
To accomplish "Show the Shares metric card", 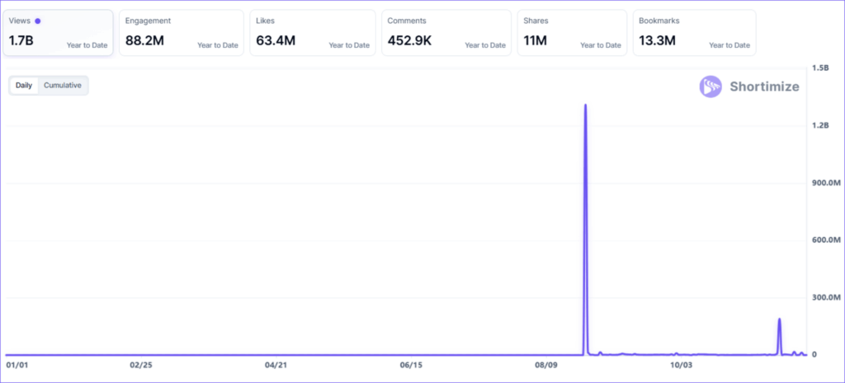I will click(571, 33).
